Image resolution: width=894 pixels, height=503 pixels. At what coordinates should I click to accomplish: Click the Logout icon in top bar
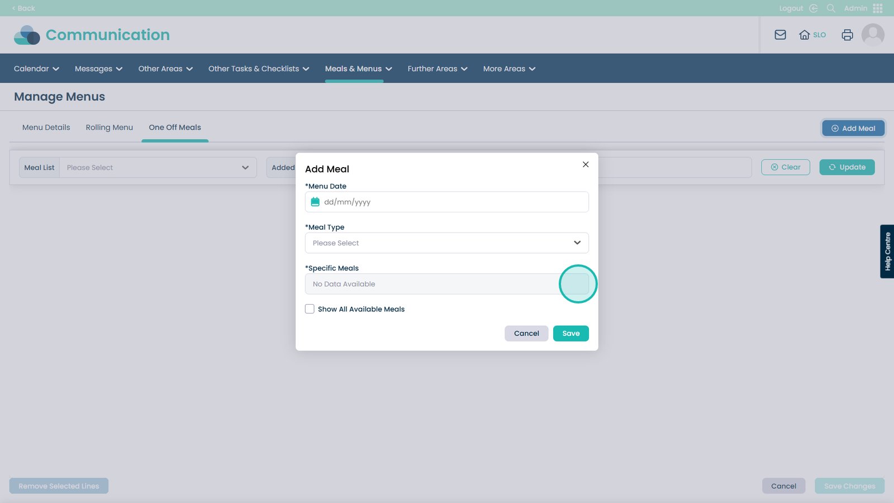pyautogui.click(x=813, y=8)
